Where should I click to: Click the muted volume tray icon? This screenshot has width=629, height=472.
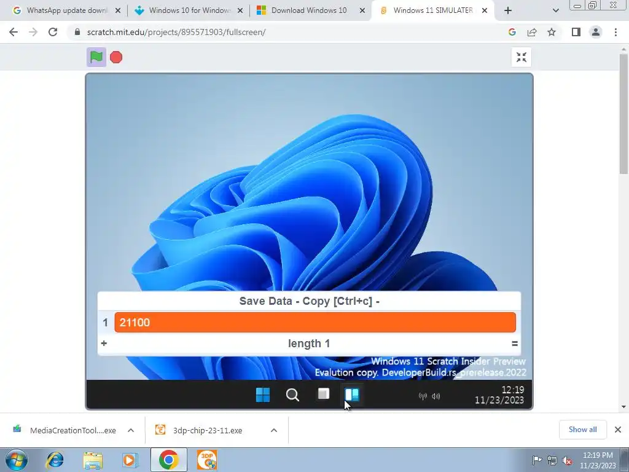click(567, 460)
